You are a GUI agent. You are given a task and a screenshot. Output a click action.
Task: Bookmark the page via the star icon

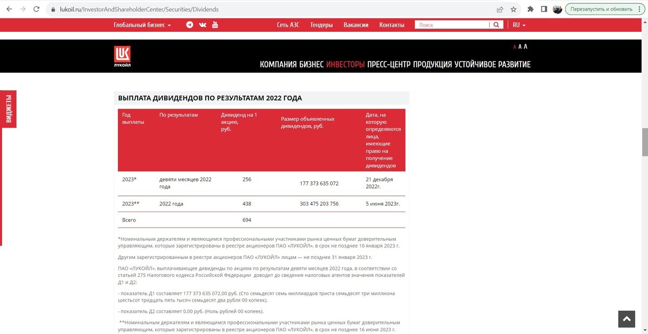click(x=513, y=9)
